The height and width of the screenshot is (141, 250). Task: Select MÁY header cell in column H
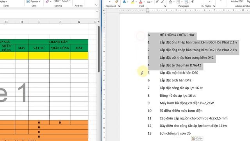click(x=22, y=48)
